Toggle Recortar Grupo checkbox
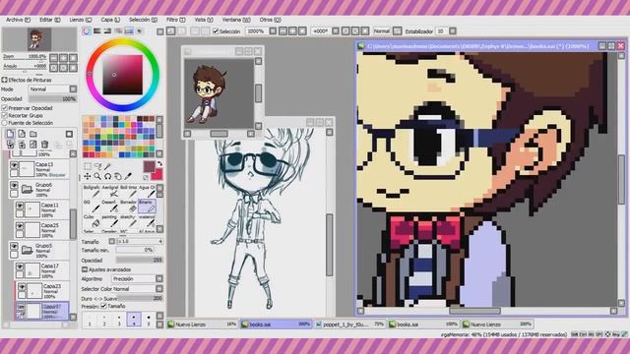The width and height of the screenshot is (630, 354). click(5, 115)
